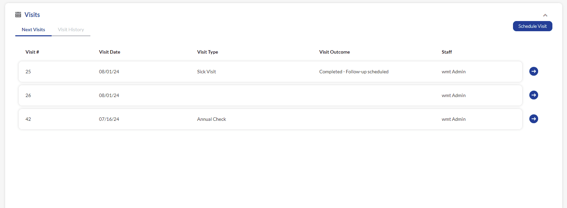Click wmt Admin in visit 26 row
This screenshot has height=208, width=567.
click(454, 95)
